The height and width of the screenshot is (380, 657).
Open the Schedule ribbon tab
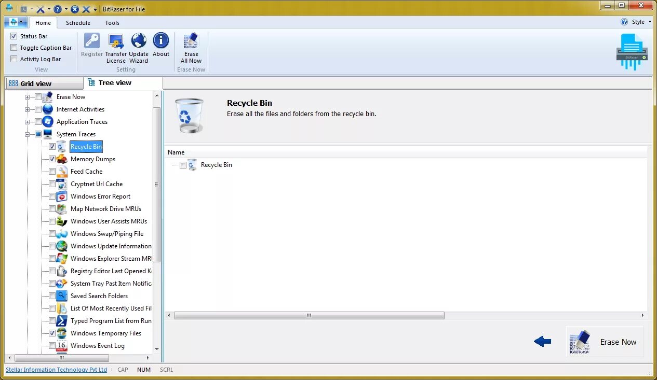point(78,23)
